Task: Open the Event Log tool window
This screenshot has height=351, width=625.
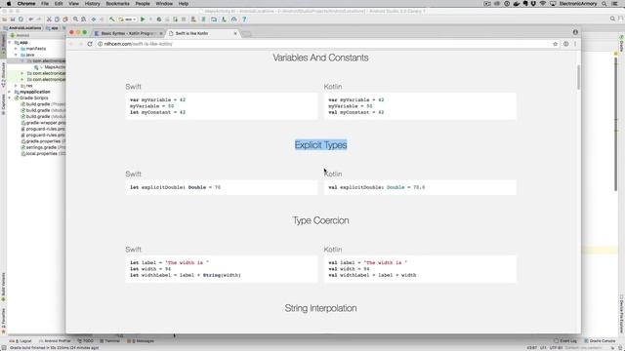Action: (x=565, y=341)
